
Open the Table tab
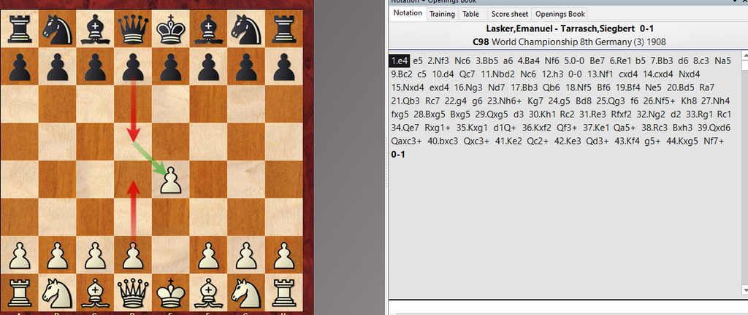pos(471,14)
